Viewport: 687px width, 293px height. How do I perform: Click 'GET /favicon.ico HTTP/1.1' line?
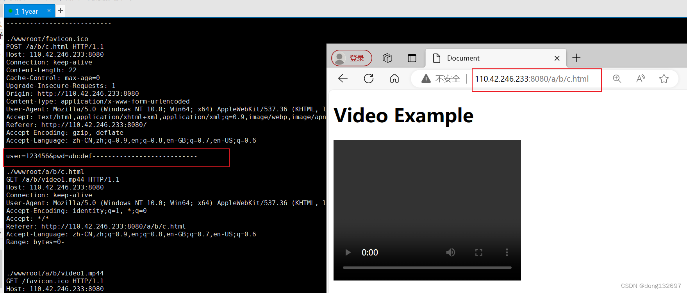(x=55, y=281)
